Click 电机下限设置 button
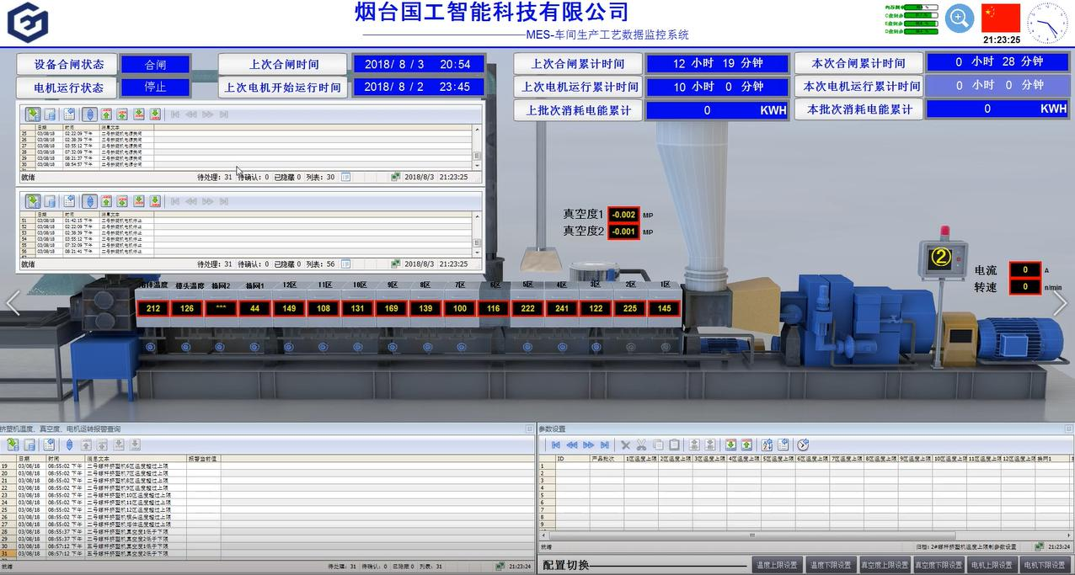Screen dimensions: 1075x575 click(1046, 565)
